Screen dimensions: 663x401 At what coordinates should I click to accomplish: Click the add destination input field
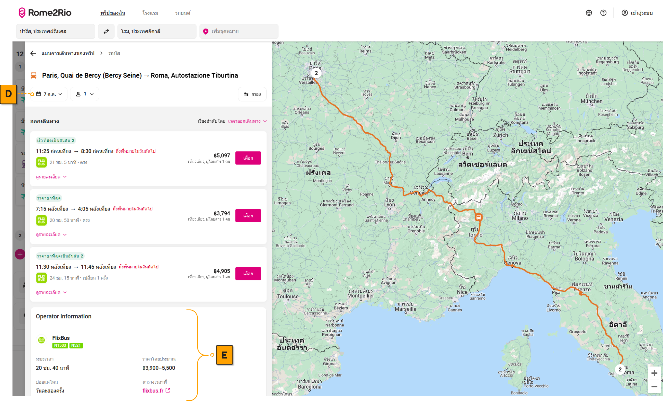tap(239, 32)
